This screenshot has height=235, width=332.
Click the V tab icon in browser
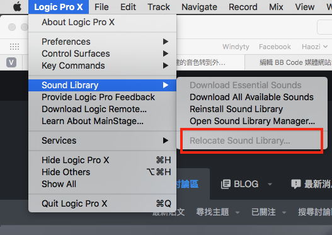pos(11,62)
